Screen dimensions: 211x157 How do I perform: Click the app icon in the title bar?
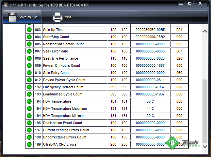tap(6, 5)
